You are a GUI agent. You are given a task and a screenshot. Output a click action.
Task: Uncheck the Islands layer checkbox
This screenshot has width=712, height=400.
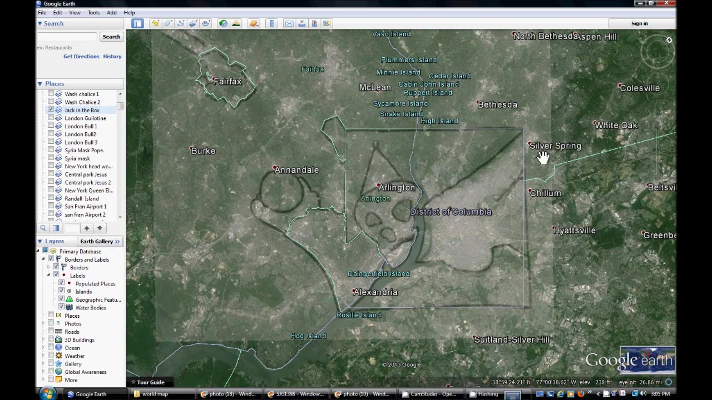pos(62,291)
